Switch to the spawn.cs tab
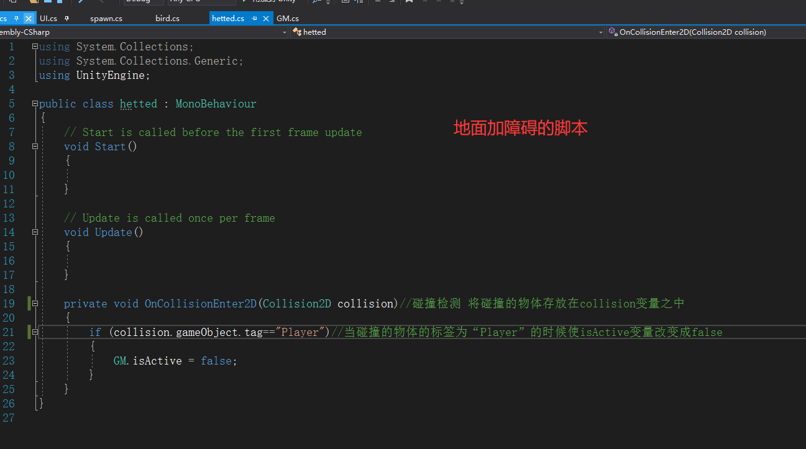The width and height of the screenshot is (806, 449). pos(106,19)
